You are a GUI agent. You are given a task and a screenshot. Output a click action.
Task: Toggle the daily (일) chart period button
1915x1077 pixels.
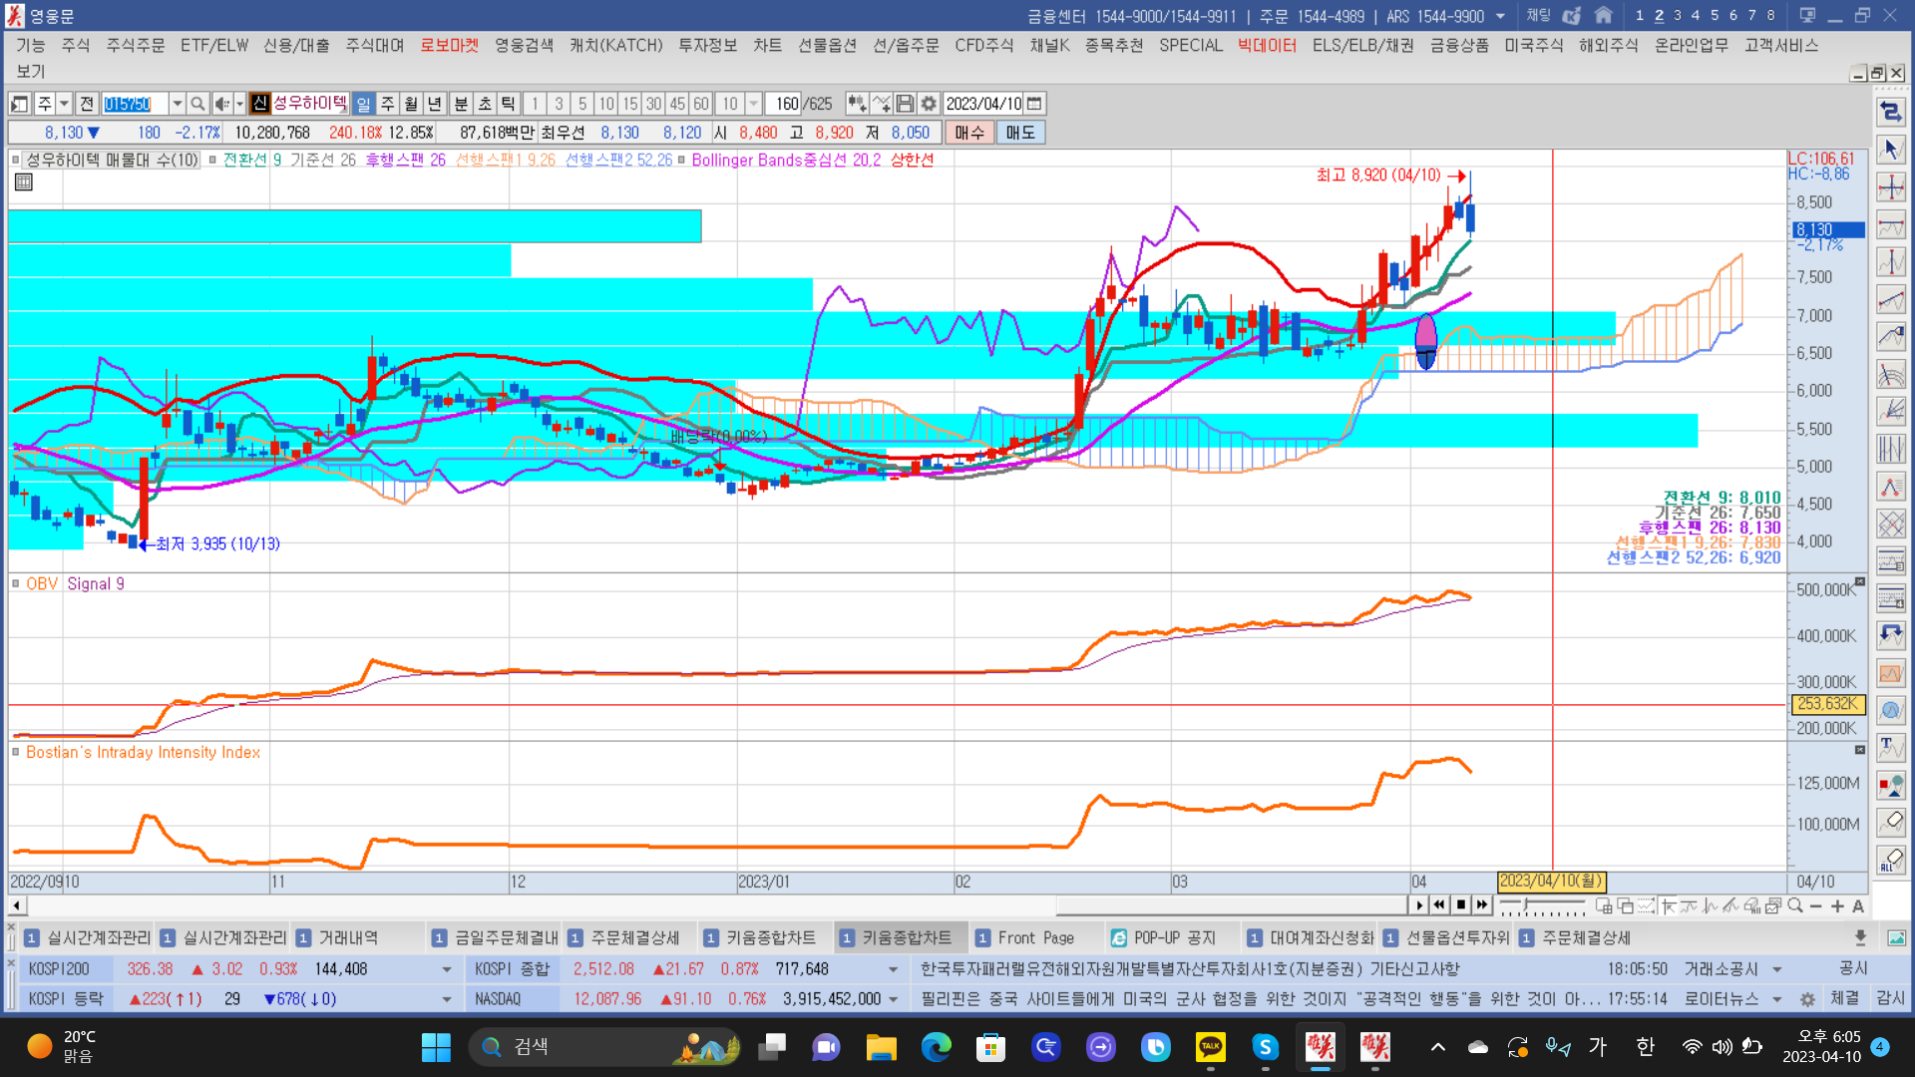pyautogui.click(x=363, y=104)
